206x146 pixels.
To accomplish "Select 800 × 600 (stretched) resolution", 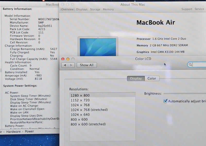I will click(x=102, y=124).
